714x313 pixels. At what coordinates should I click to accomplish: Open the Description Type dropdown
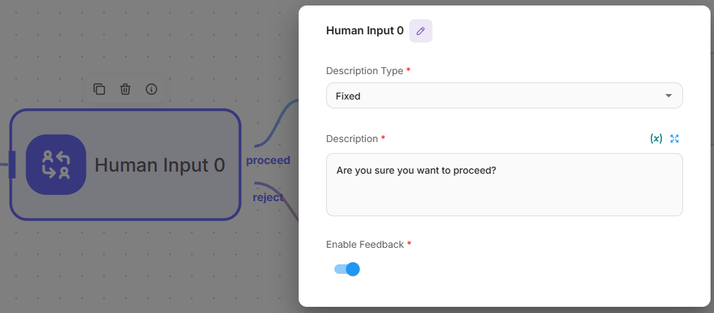tap(504, 96)
